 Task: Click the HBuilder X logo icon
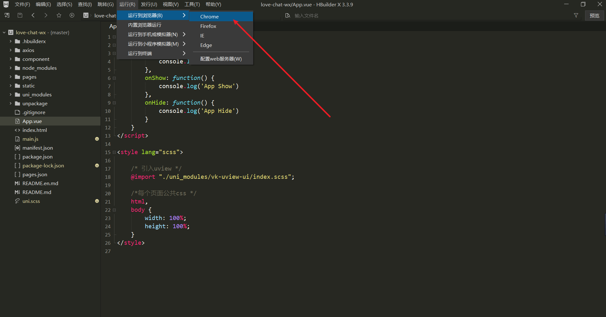6,4
